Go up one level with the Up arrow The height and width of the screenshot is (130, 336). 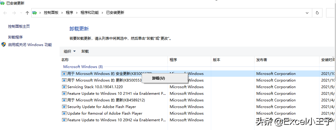point(27,13)
